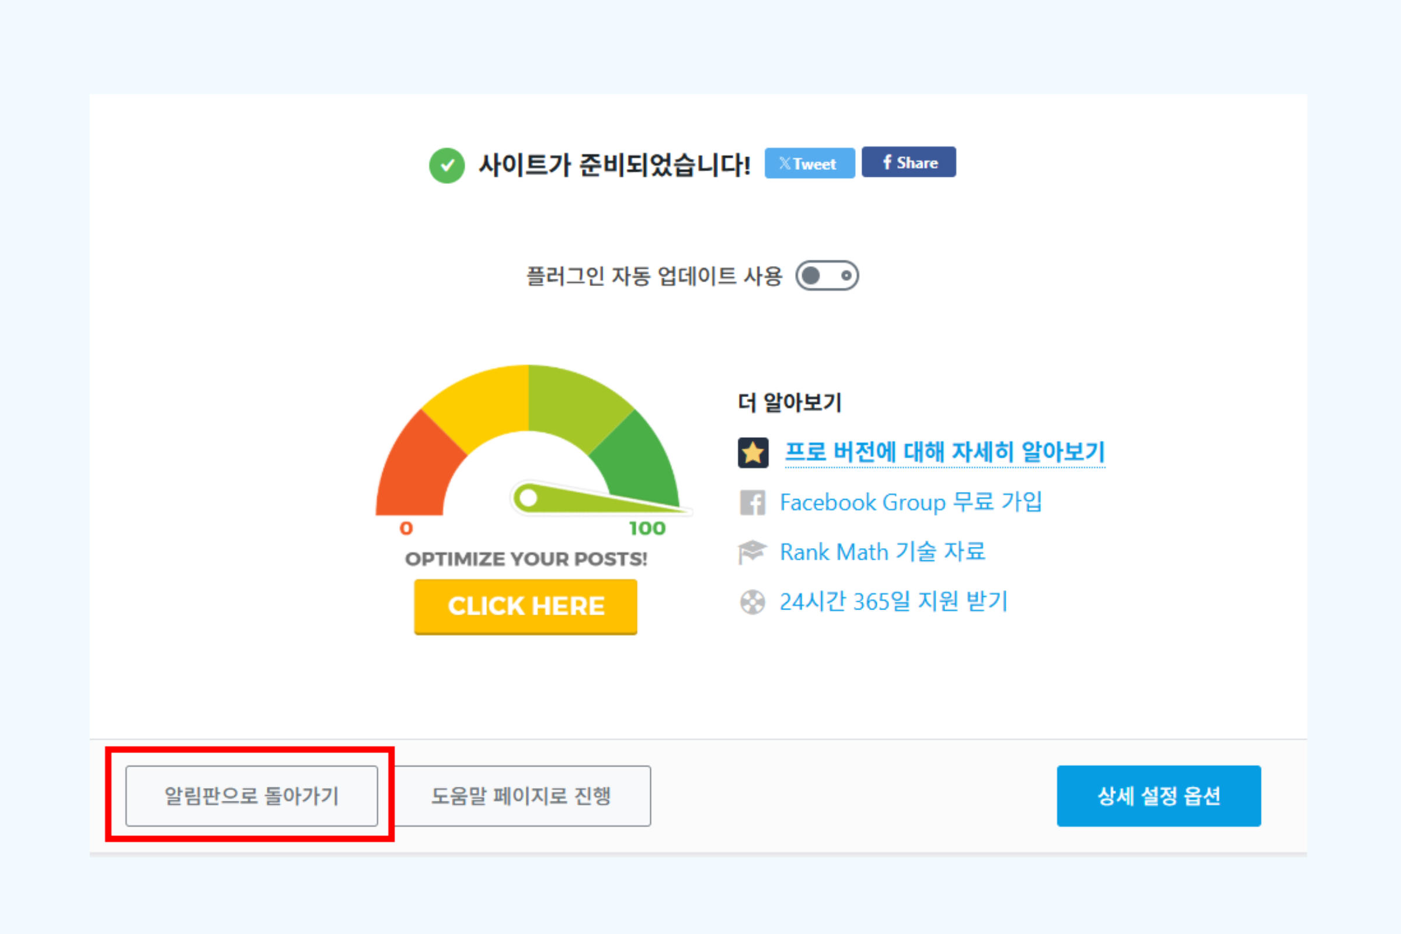The width and height of the screenshot is (1401, 934).
Task: Click the star Pro version icon
Action: (x=753, y=453)
